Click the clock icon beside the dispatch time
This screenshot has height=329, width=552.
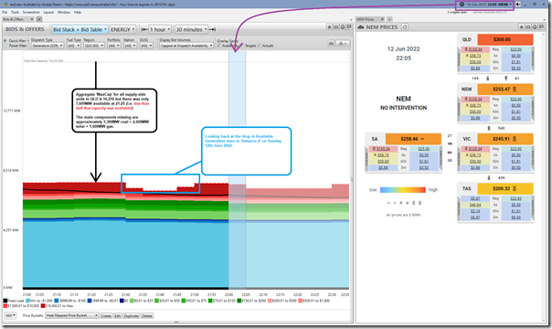coord(462,5)
